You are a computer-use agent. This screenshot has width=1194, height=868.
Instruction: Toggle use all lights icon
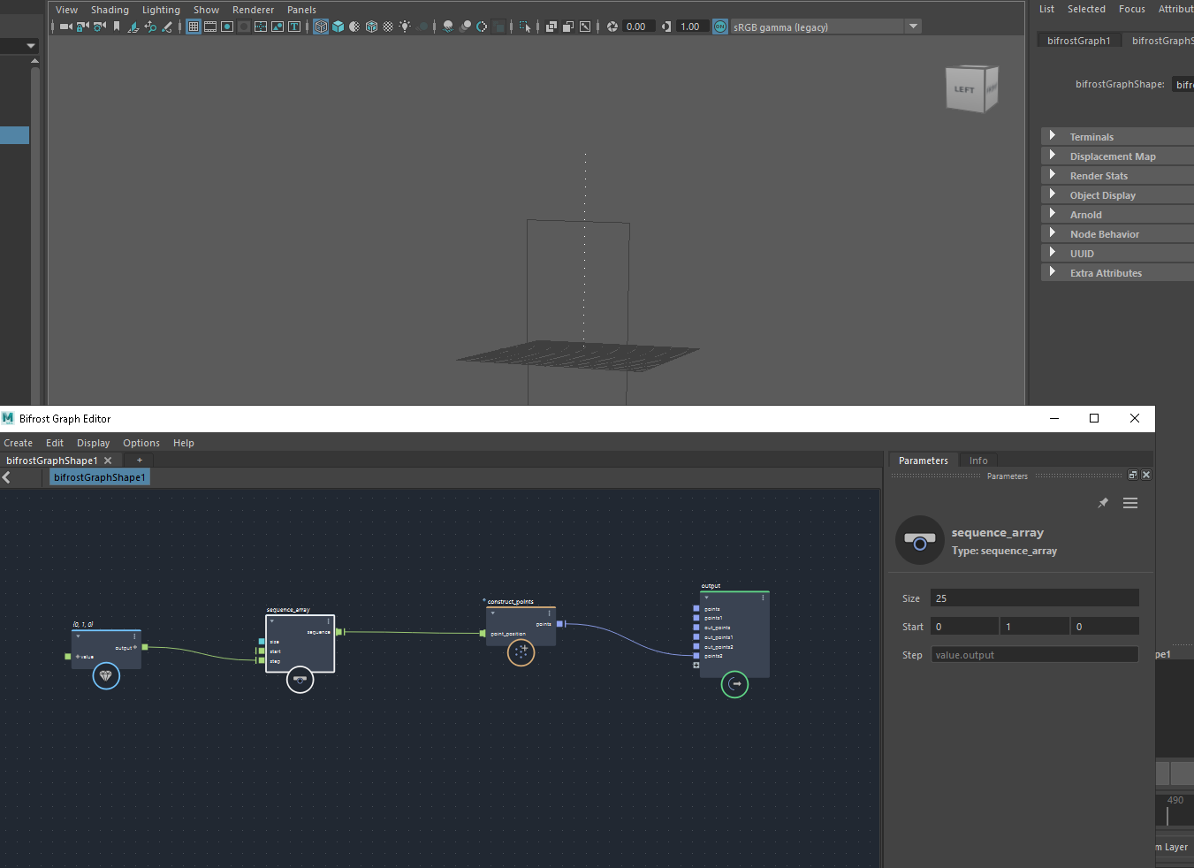(405, 27)
